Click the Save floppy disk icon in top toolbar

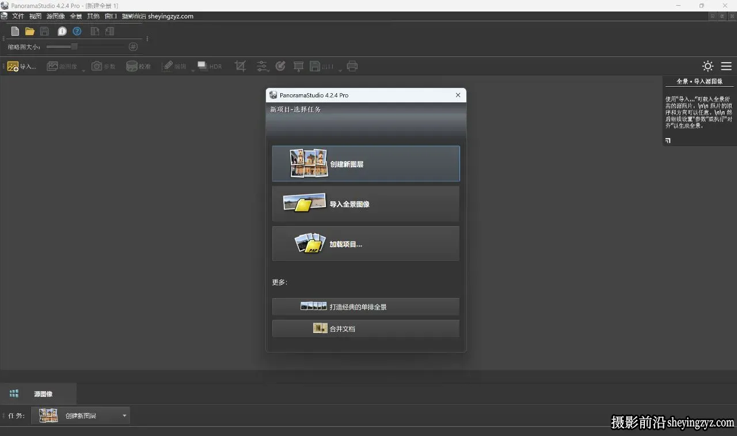(44, 32)
